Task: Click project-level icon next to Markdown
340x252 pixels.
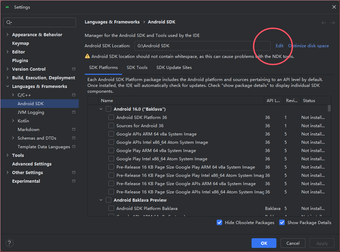Action: point(74,129)
